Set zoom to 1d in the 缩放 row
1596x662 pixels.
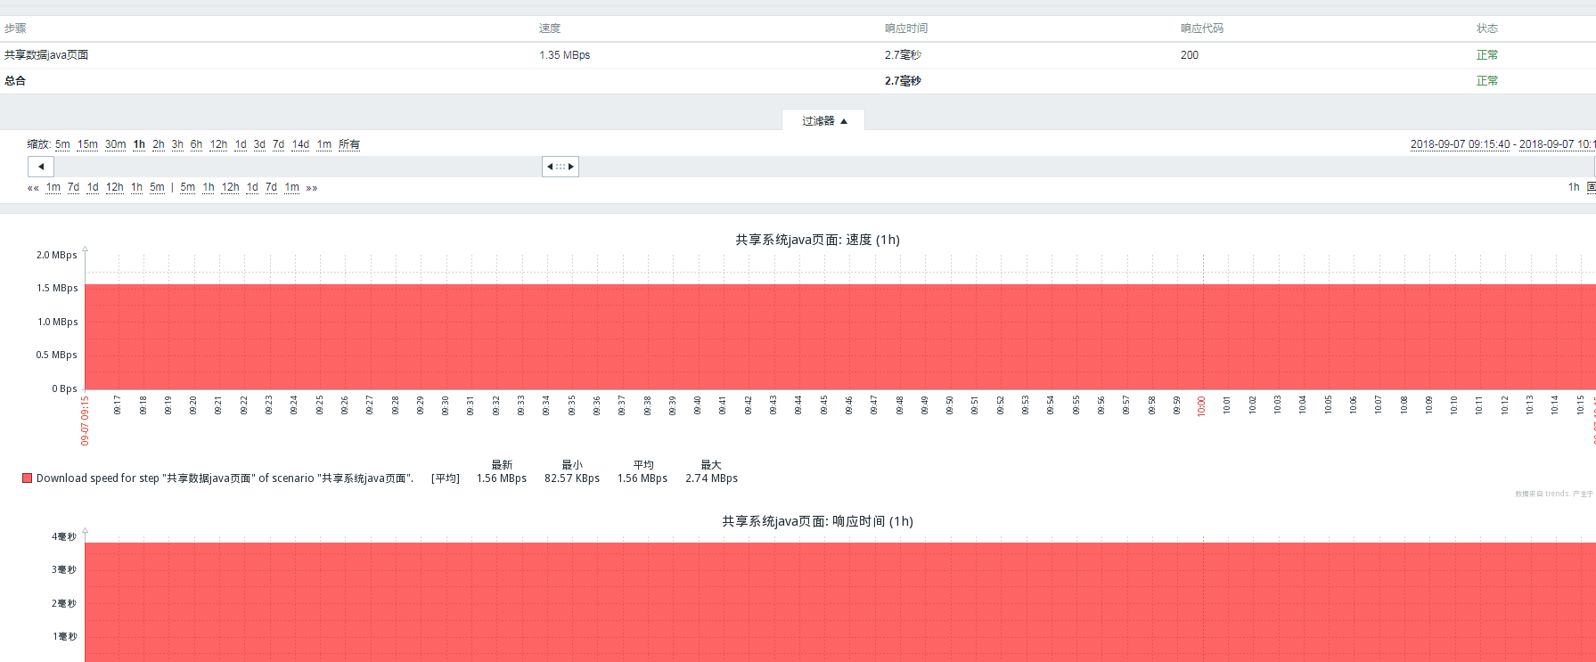[x=241, y=144]
